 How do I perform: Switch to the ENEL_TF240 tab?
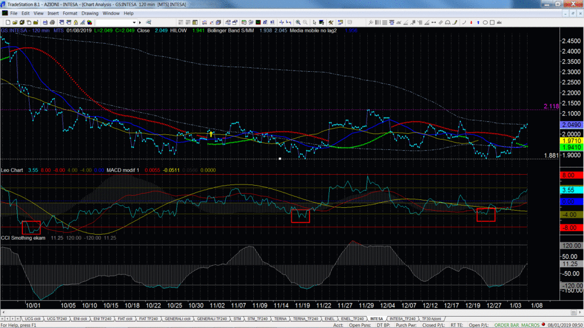[x=352, y=319]
